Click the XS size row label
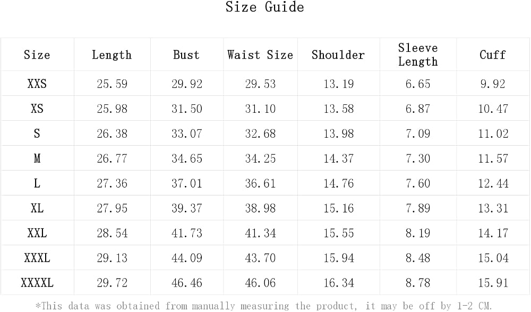The width and height of the screenshot is (531, 312). [x=37, y=109]
